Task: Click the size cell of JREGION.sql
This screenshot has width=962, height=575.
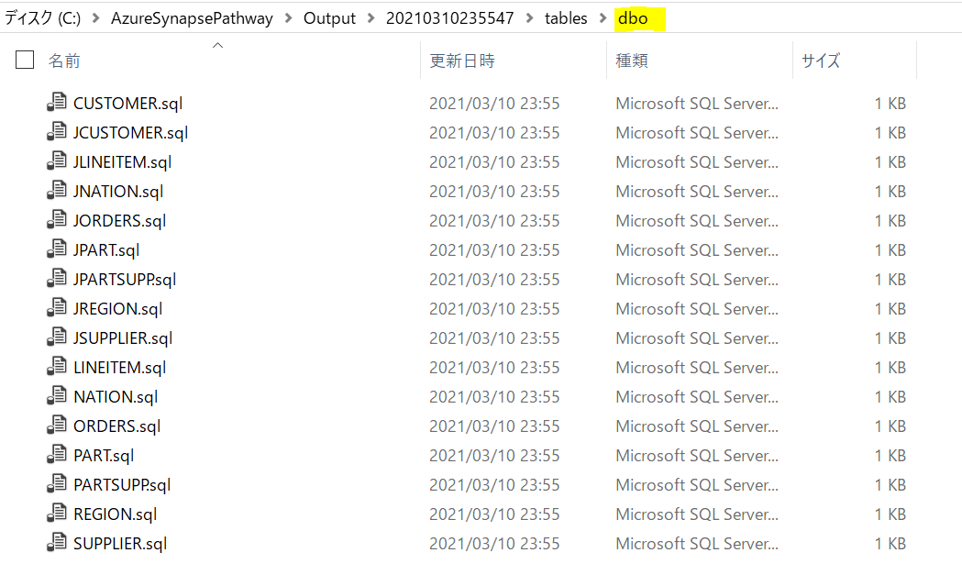Action: coord(890,309)
